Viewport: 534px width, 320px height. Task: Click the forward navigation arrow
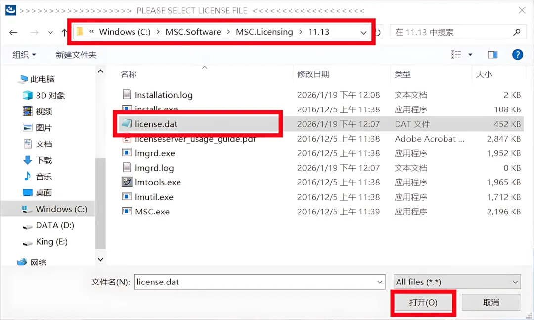click(x=34, y=32)
